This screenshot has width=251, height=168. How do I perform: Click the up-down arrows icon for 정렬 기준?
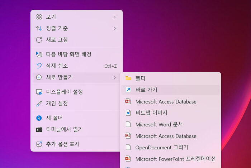39,28
